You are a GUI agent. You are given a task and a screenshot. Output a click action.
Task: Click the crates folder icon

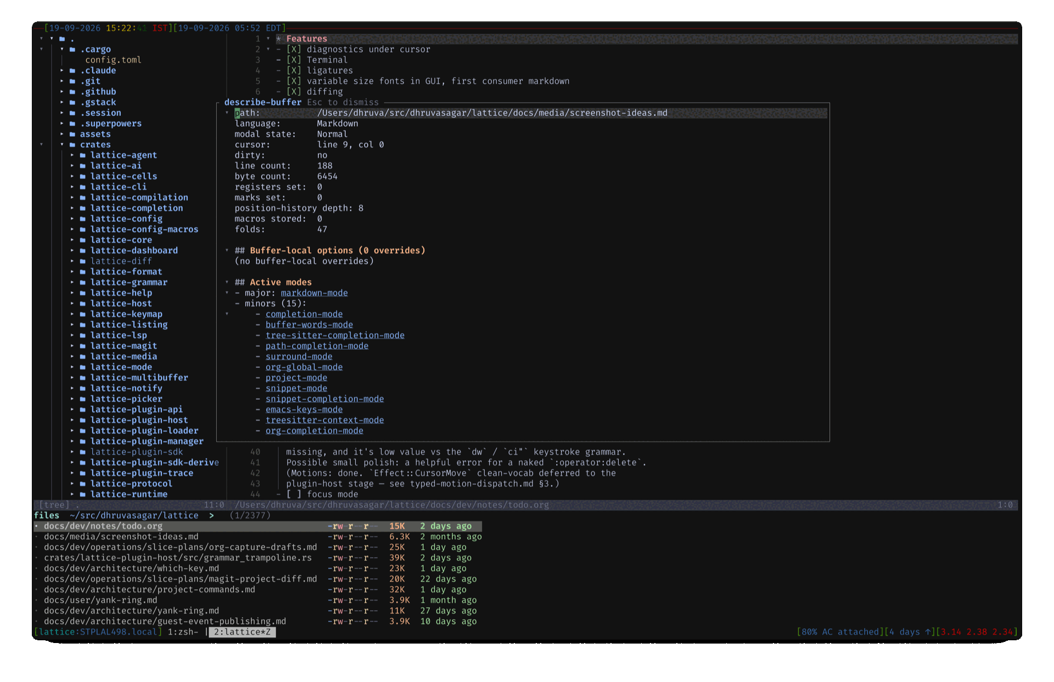click(x=72, y=145)
